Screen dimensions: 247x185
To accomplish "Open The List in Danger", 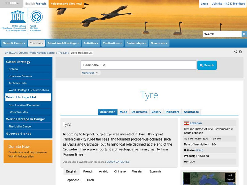I will [x=20, y=126].
